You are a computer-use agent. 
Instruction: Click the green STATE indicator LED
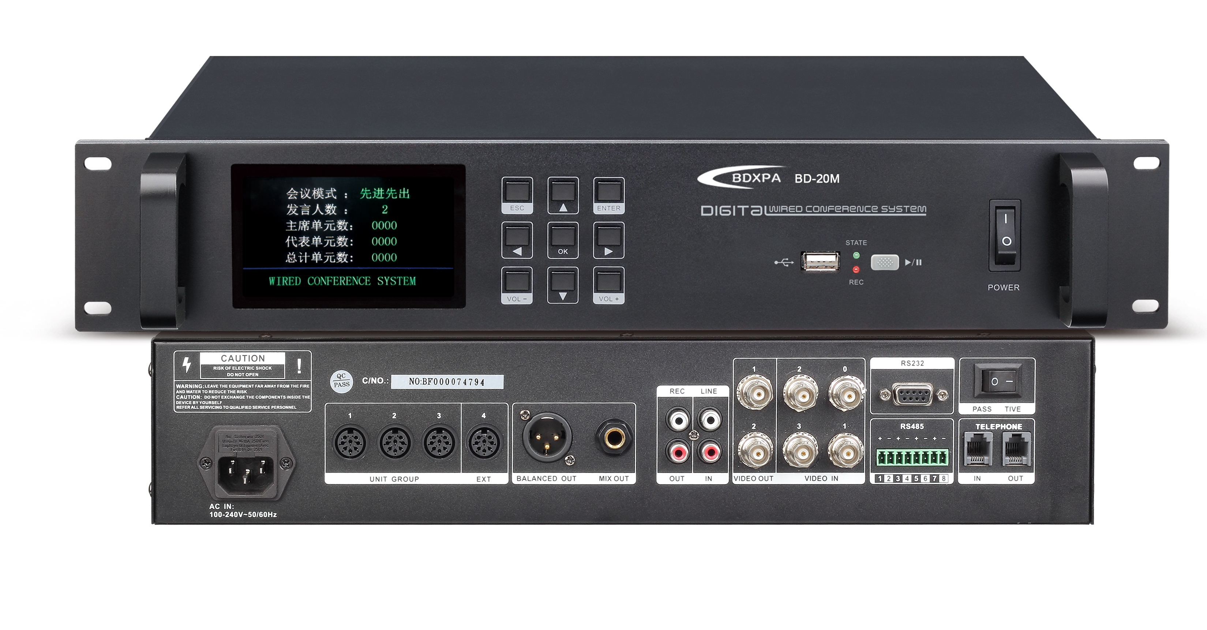[856, 255]
